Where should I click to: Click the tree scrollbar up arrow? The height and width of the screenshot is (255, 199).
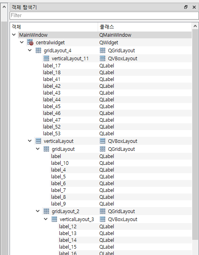195,26
